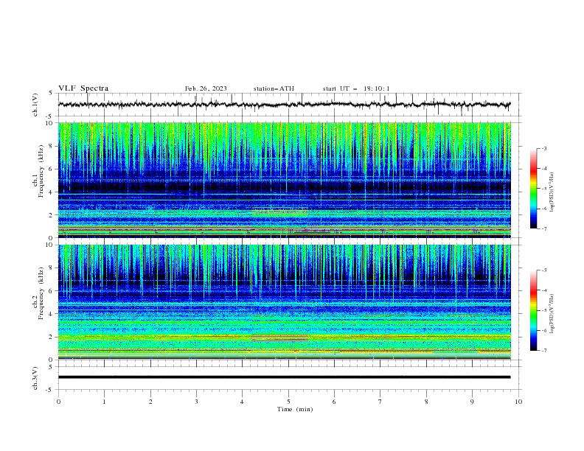This screenshot has width=584, height=451.
Task: Click the "4" kHz tick on ch.1 frequency axis
Action: tap(52, 192)
